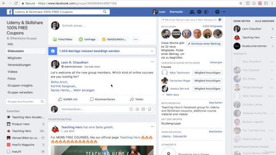Open the notifications globe icon

[x=206, y=12]
